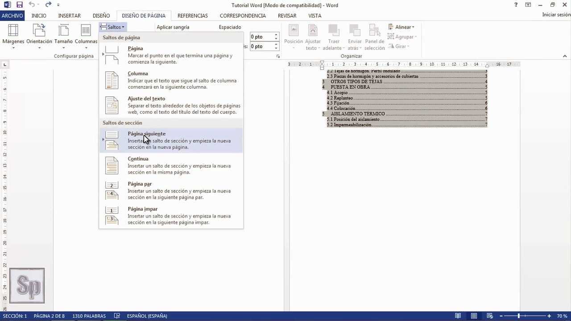Click the Save icon in quick access toolbar
Screen dimensions: 571x321
(19, 5)
